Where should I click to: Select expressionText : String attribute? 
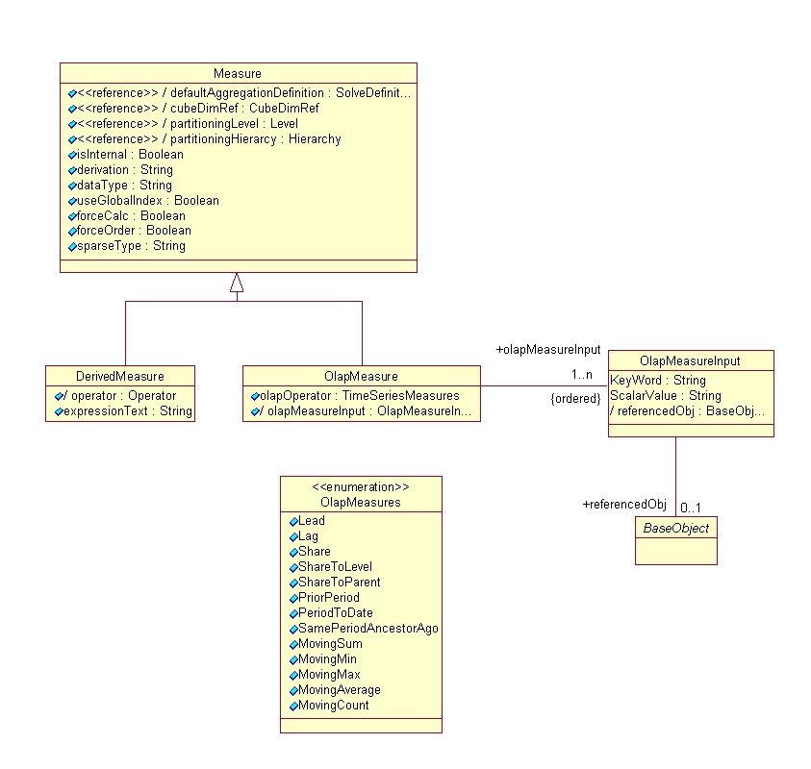tap(128, 411)
